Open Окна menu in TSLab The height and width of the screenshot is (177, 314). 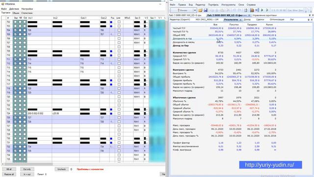tap(241, 4)
